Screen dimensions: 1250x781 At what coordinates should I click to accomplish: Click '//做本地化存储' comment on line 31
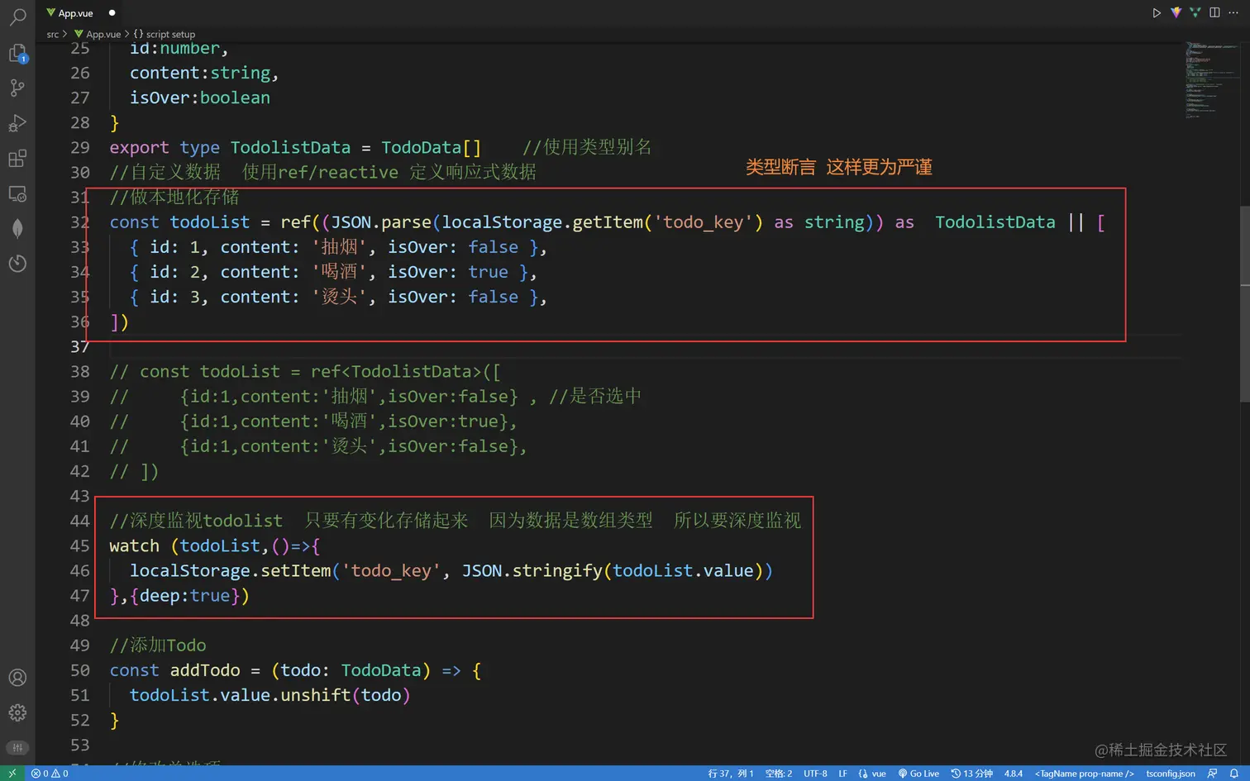click(x=174, y=198)
